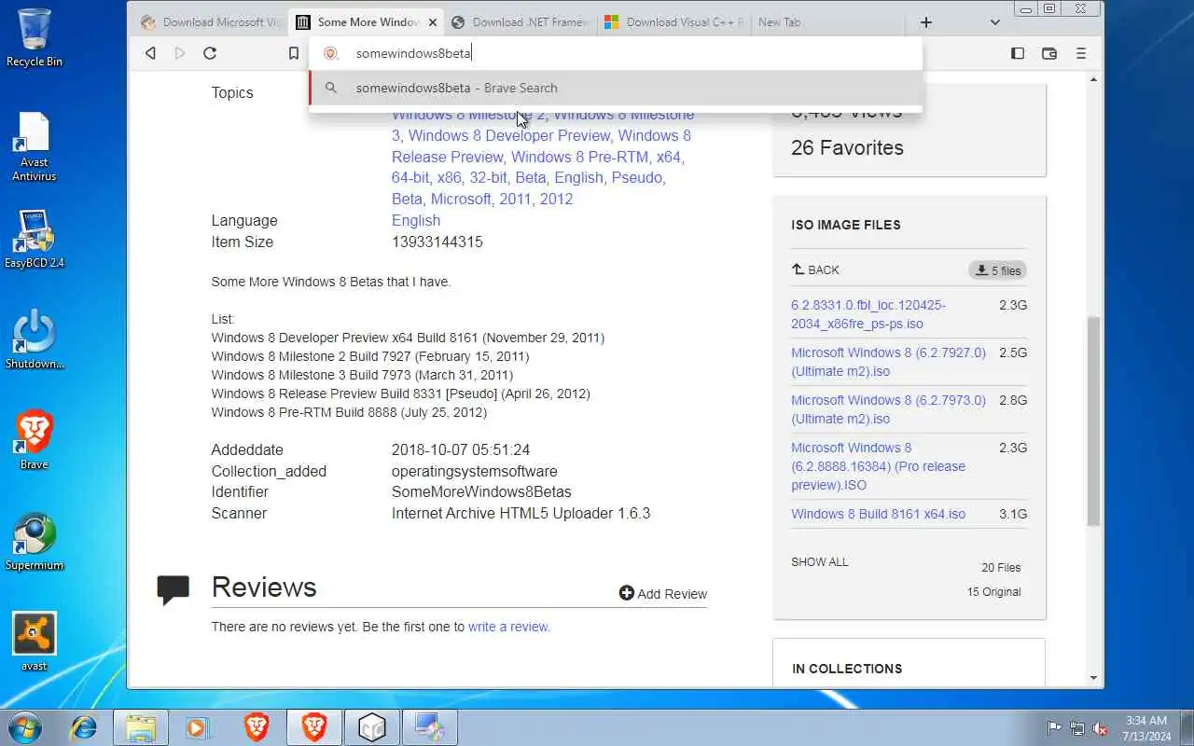Click the browser back arrow
The width and height of the screenshot is (1194, 746).
(150, 53)
